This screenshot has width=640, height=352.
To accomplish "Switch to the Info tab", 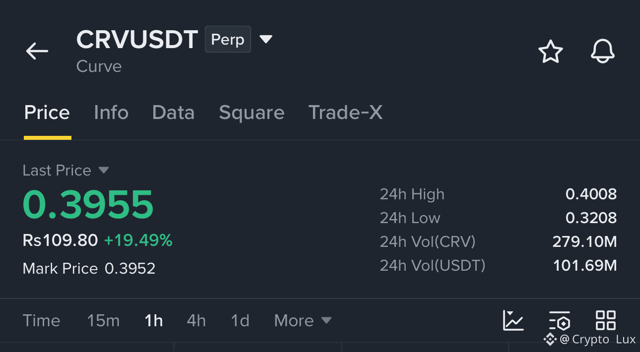I will (111, 113).
